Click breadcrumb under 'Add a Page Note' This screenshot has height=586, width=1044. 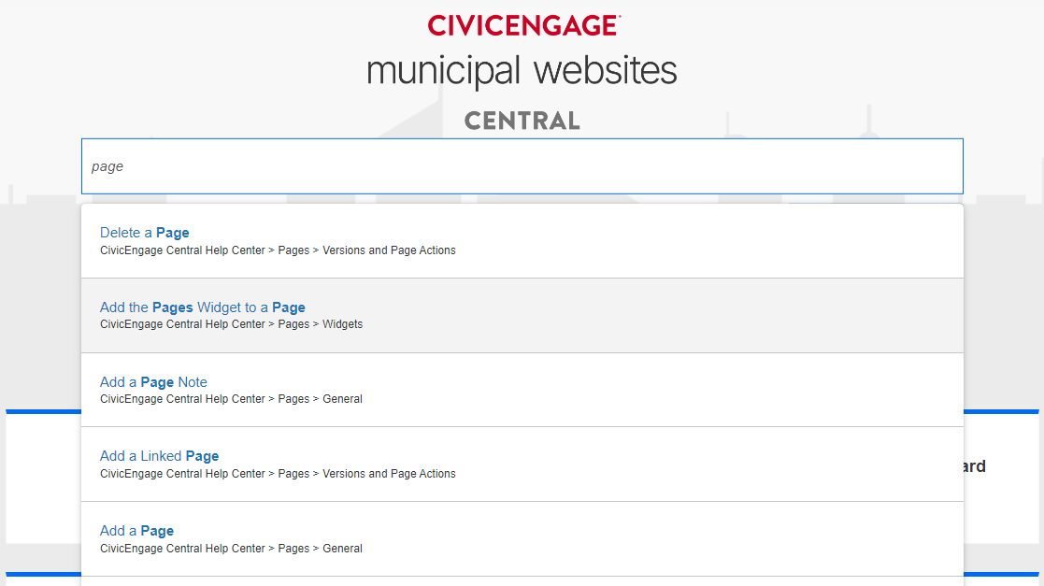click(231, 399)
